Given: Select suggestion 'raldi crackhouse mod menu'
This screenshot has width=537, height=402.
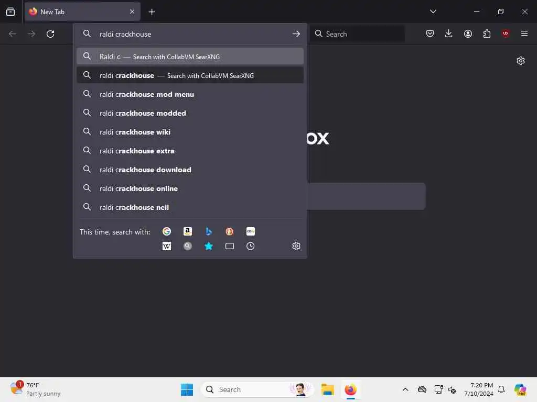Looking at the screenshot, I should coord(190,94).
